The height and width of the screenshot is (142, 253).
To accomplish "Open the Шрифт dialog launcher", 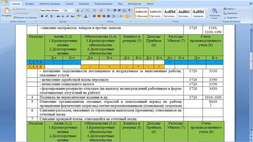I will coord(89,21).
